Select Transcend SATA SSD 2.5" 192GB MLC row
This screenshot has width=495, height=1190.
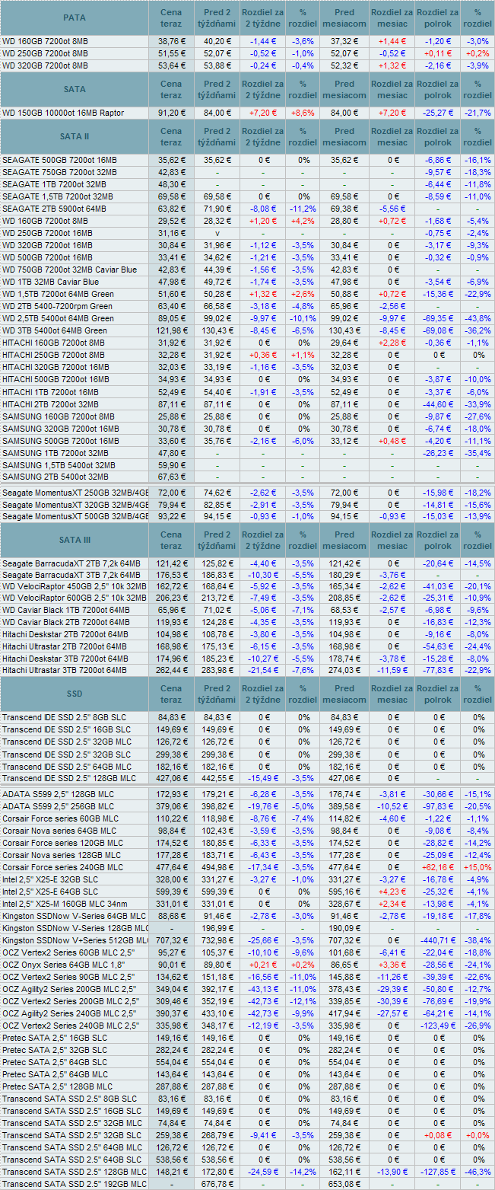pyautogui.click(x=75, y=1184)
